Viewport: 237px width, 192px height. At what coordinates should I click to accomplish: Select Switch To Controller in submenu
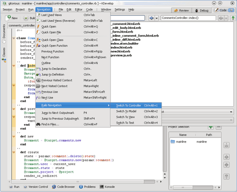tap(136, 105)
